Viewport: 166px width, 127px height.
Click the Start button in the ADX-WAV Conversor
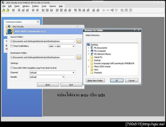coord(48,85)
